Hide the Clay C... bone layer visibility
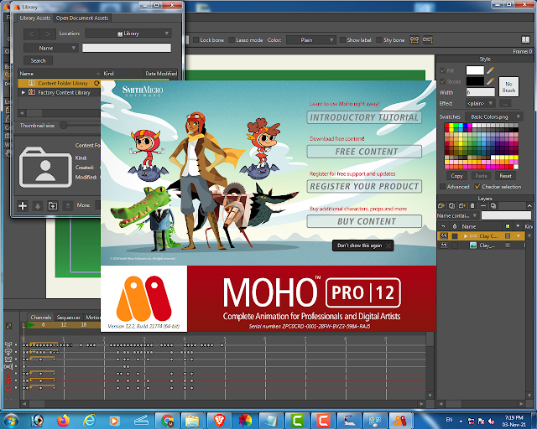The height and width of the screenshot is (429, 537). [444, 235]
